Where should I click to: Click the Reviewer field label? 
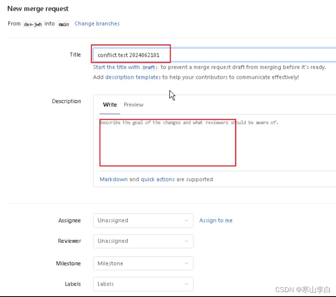70,241
